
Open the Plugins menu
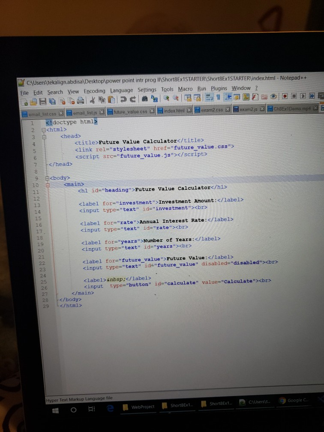click(x=219, y=88)
